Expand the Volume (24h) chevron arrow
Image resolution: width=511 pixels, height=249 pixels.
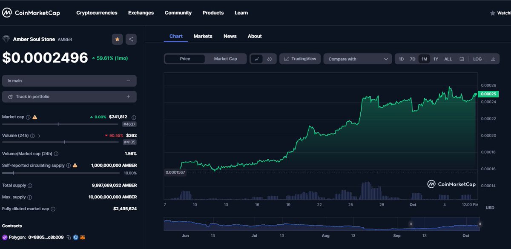(x=39, y=135)
